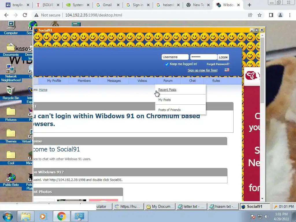The image size is (296, 222).
Task: Bookmark this page with star icon
Action: (260, 15)
